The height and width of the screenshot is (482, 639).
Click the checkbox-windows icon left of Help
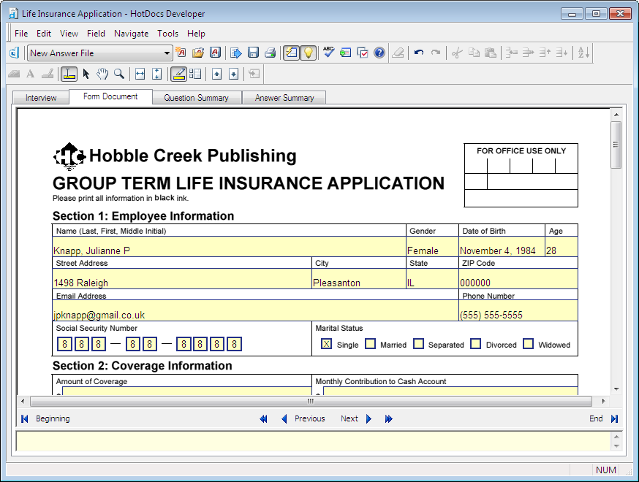363,53
